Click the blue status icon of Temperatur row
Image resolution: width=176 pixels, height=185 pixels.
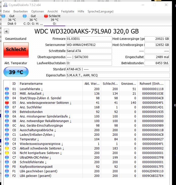(7, 139)
